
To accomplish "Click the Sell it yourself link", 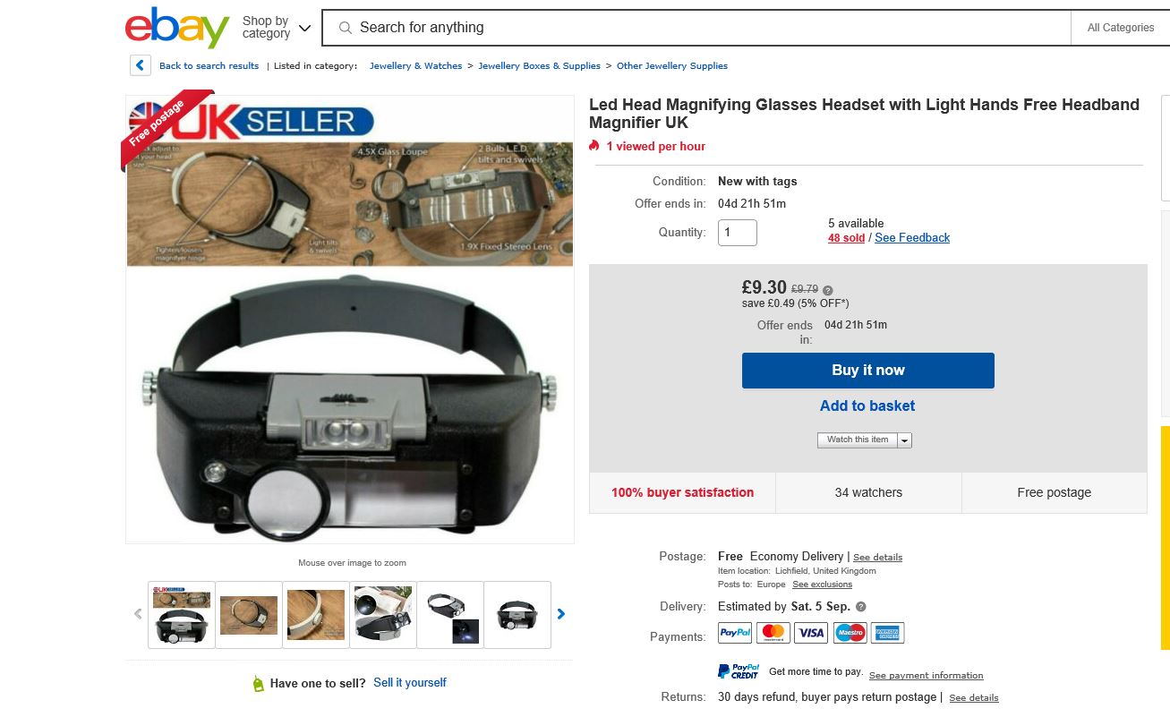I will coord(410,683).
